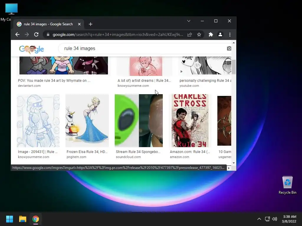Open the Extensions puzzle icon
Screen dimensions: 302x226
pyautogui.click(x=211, y=35)
